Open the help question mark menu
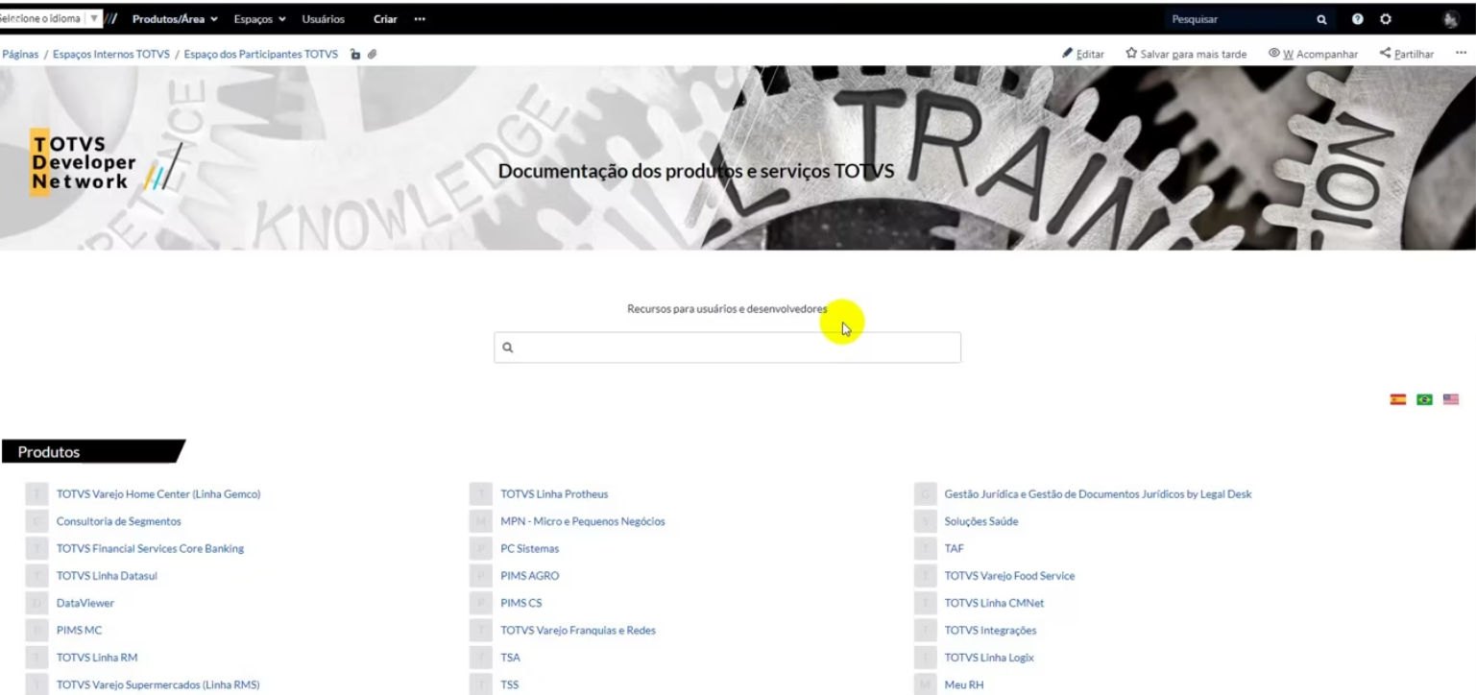This screenshot has width=1476, height=695. tap(1358, 19)
